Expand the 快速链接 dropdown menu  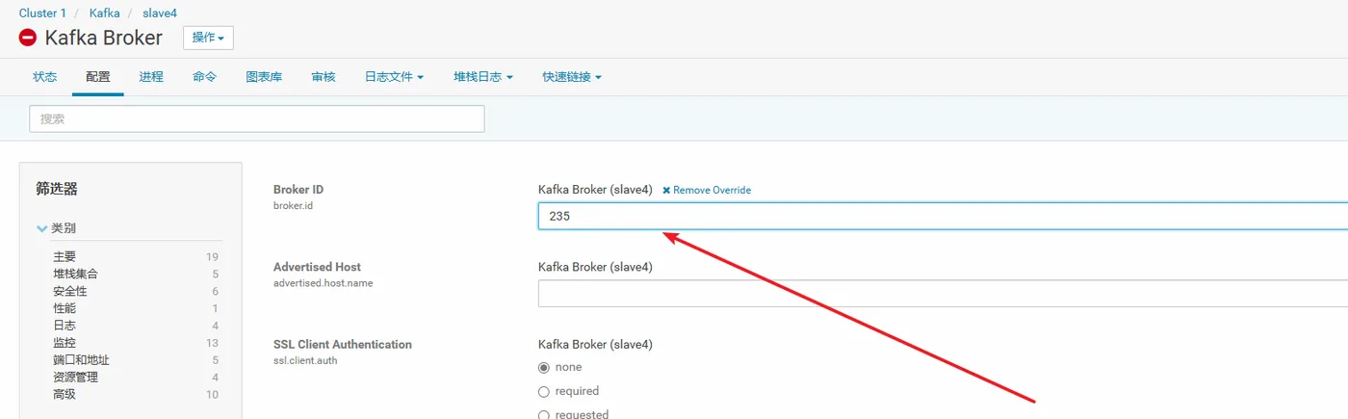[x=572, y=77]
